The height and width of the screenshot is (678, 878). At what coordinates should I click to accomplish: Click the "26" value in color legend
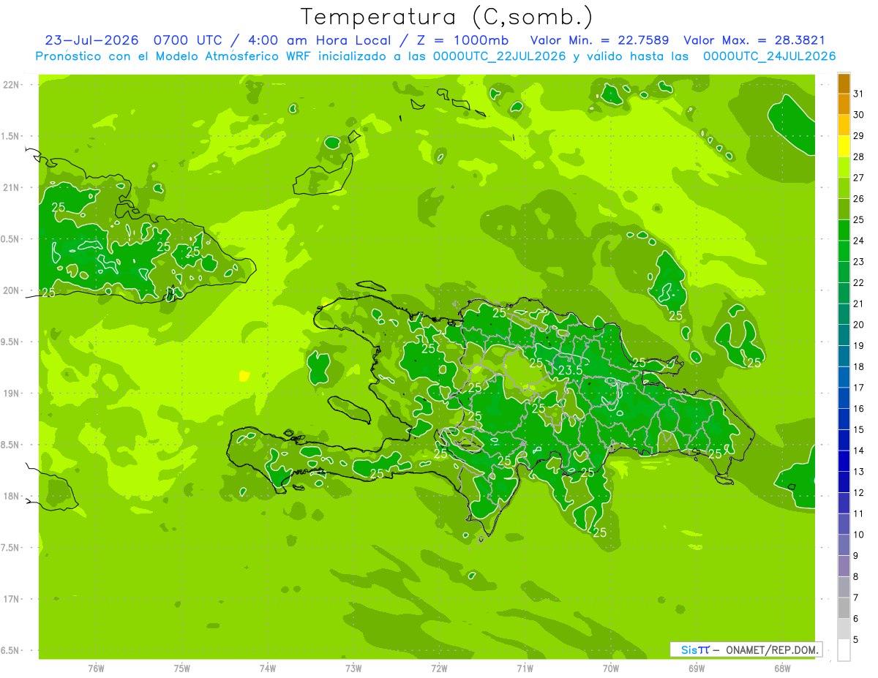(x=858, y=198)
